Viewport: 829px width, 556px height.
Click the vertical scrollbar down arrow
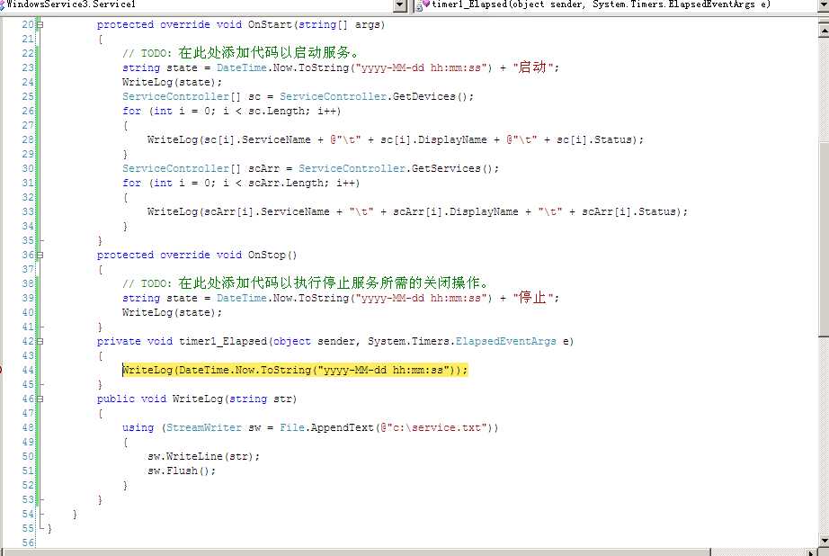coord(824,541)
